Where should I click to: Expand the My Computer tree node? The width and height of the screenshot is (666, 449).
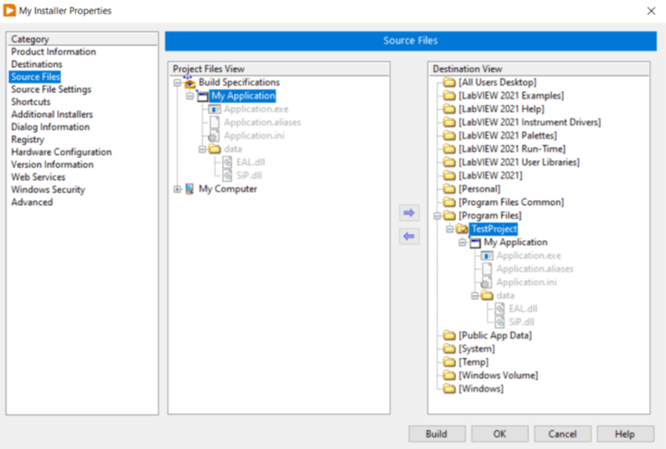point(177,189)
